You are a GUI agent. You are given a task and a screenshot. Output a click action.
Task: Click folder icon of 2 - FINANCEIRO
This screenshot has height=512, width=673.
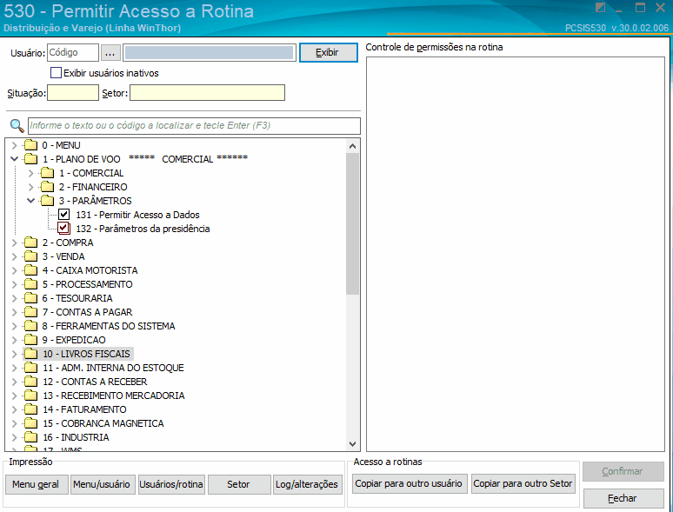pyautogui.click(x=47, y=187)
